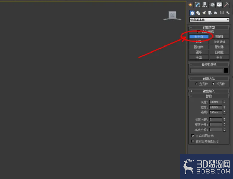The height and width of the screenshot is (179, 233).
Task: Click the 茶壶 object button
Action: [199, 57]
